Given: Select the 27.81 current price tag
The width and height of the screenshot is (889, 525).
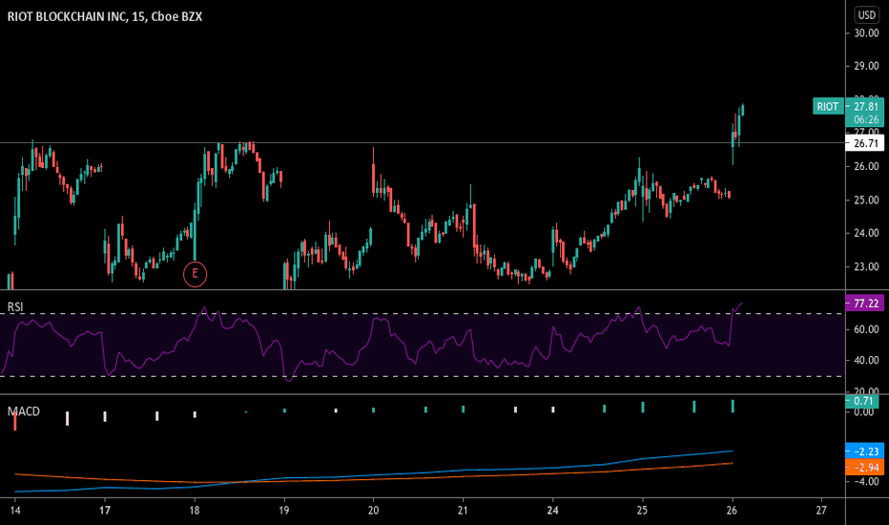Looking at the screenshot, I should [866, 106].
